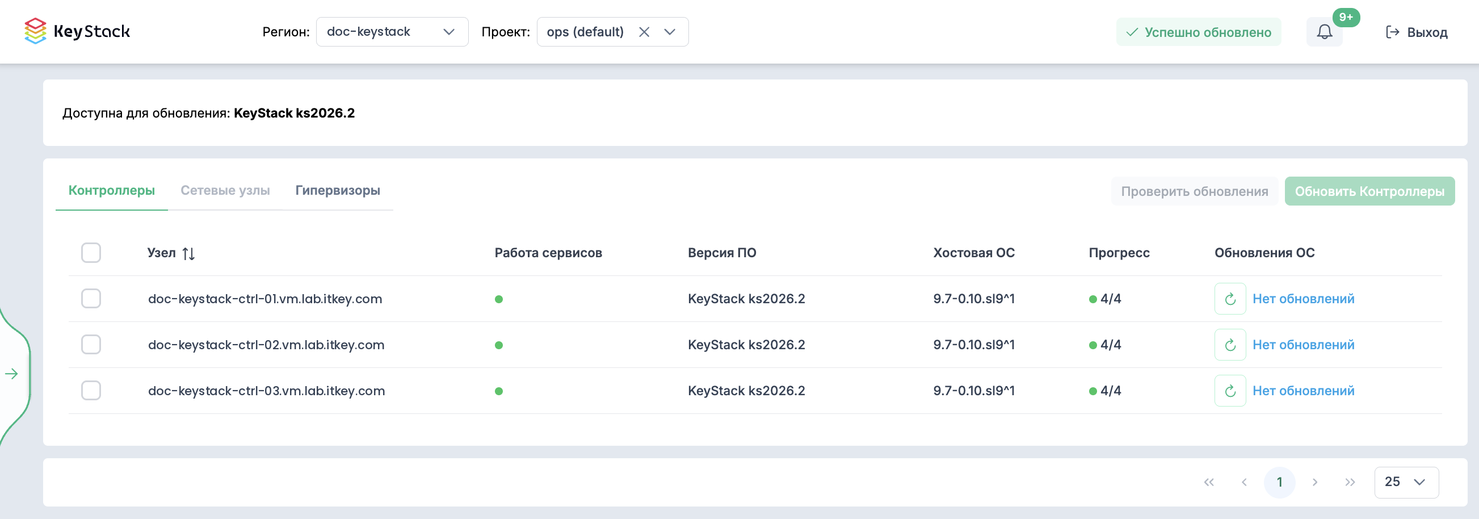Click the service status dot for ctrl-02
The image size is (1479, 519).
point(499,345)
